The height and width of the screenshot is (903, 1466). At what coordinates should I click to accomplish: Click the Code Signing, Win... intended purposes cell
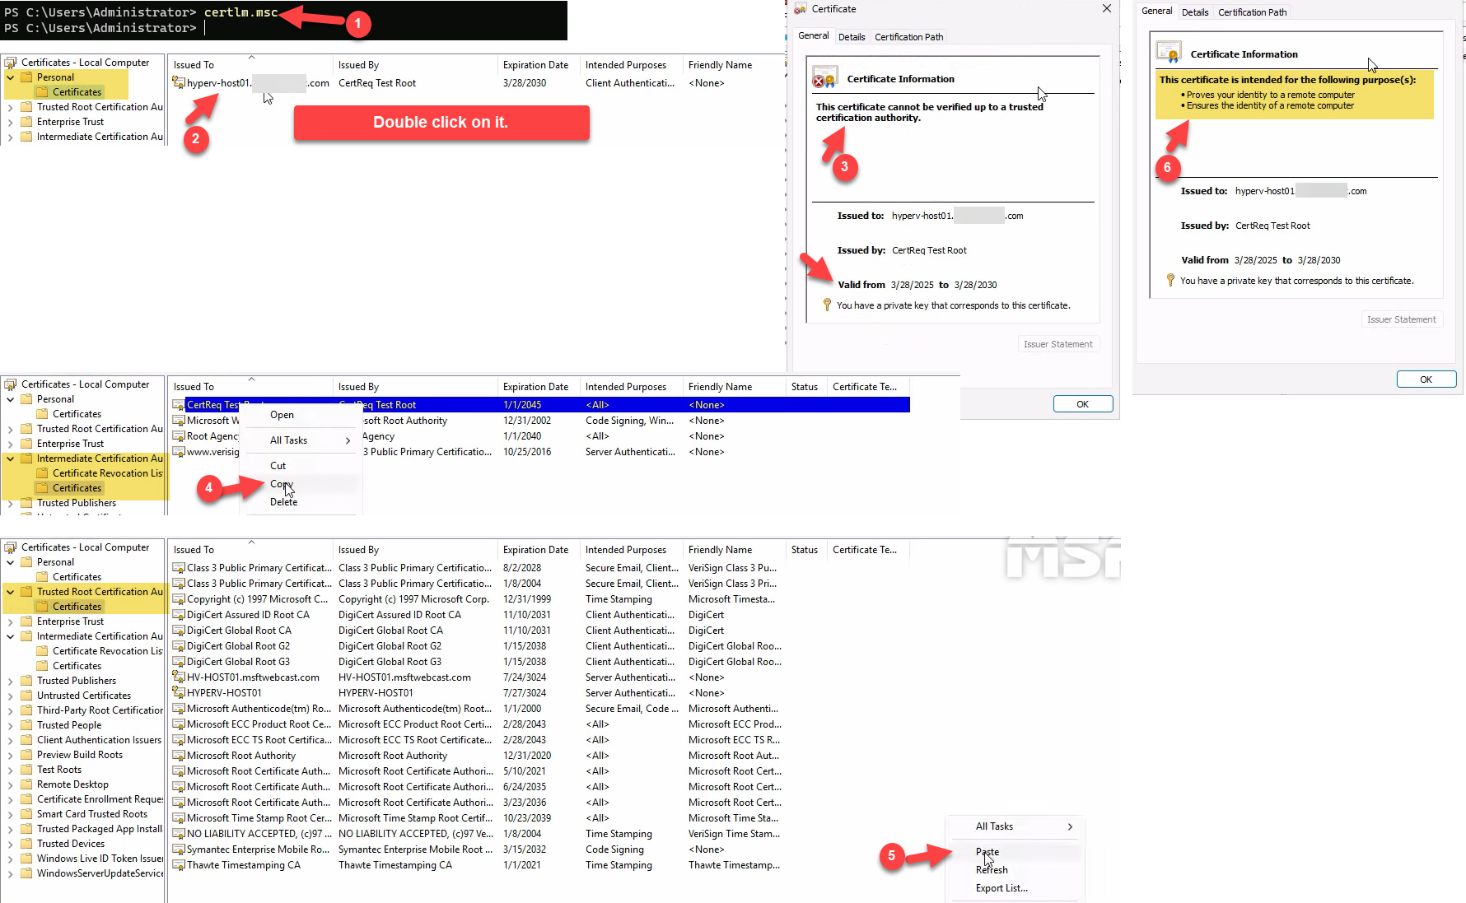[x=629, y=421]
